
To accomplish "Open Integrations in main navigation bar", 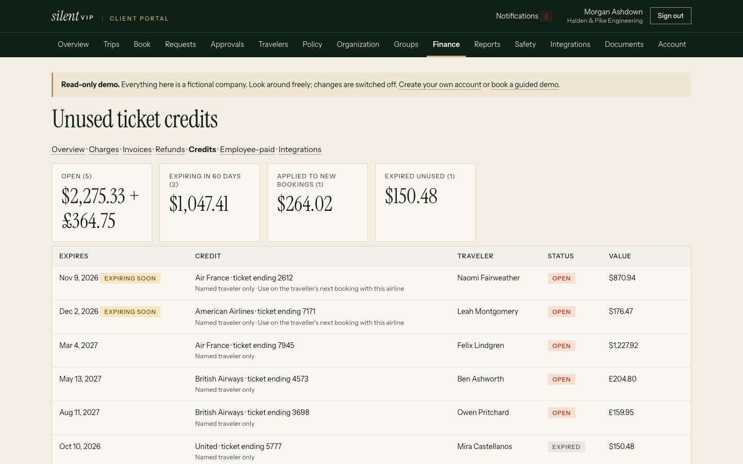I will [x=570, y=44].
